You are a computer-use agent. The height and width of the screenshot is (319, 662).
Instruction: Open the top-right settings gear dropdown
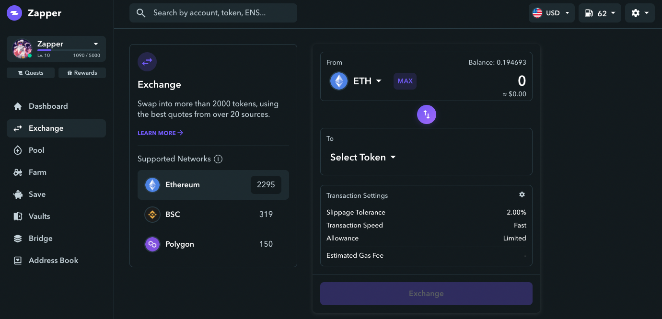coord(639,13)
